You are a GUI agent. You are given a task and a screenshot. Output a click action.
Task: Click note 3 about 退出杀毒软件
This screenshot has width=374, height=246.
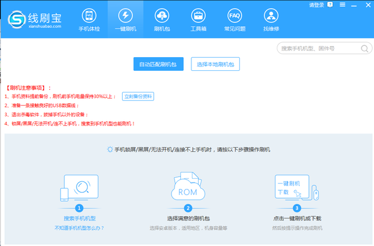[x=46, y=114]
